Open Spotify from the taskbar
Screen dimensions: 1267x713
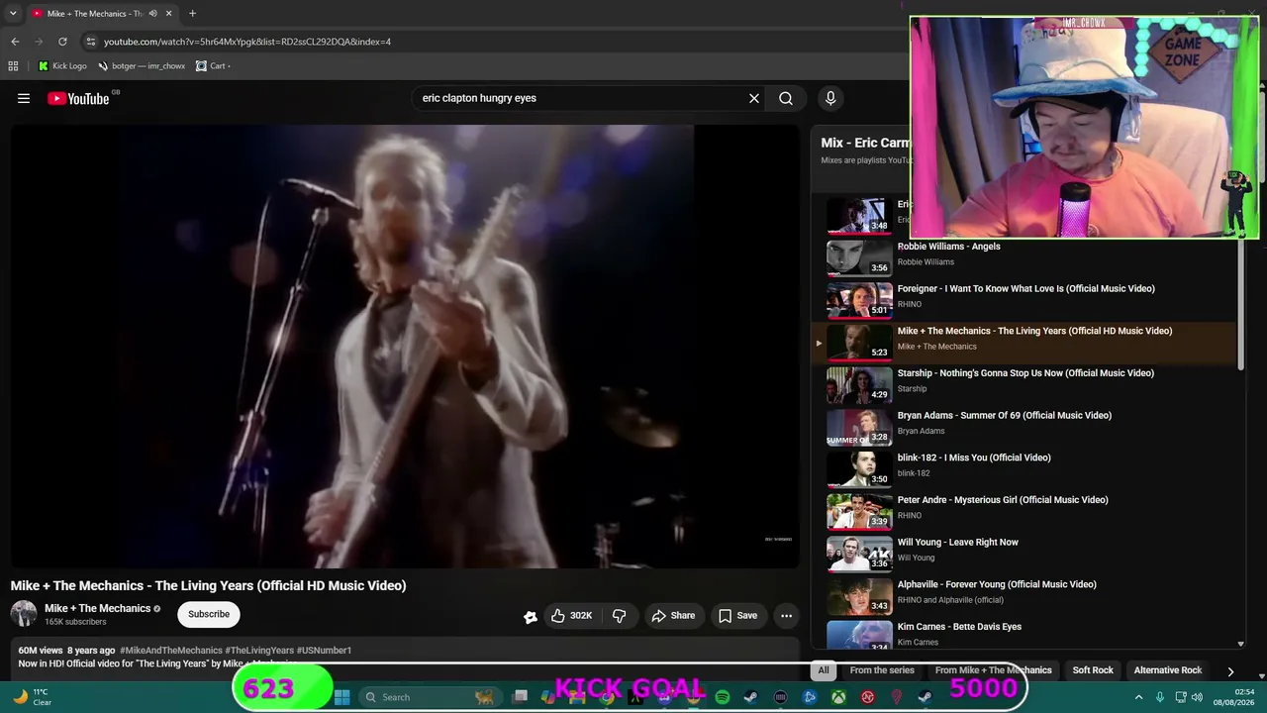tap(723, 697)
